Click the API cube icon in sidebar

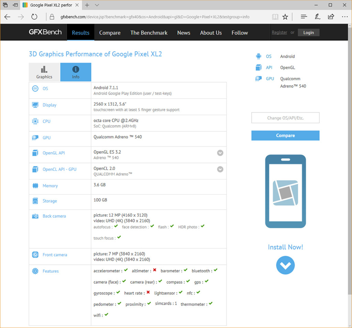point(259,67)
